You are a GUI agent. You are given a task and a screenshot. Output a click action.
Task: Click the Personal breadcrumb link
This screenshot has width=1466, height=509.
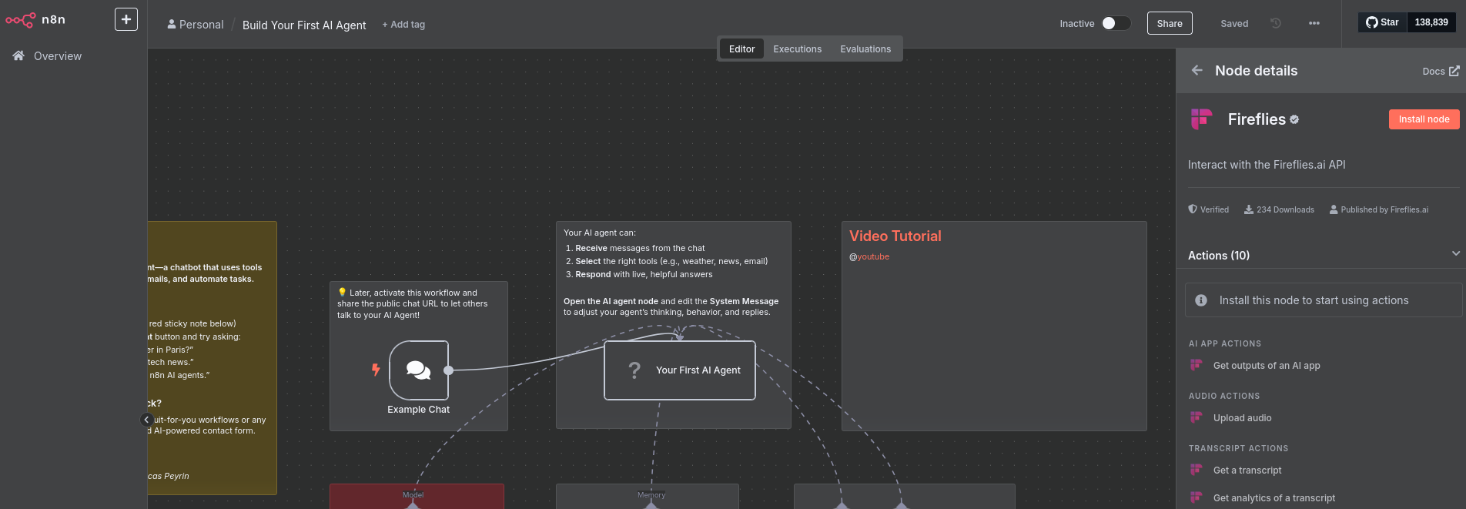(196, 25)
